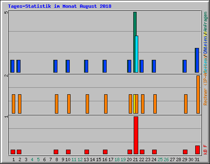
Task: Click the orange bar on day 10
Action: 69,104
